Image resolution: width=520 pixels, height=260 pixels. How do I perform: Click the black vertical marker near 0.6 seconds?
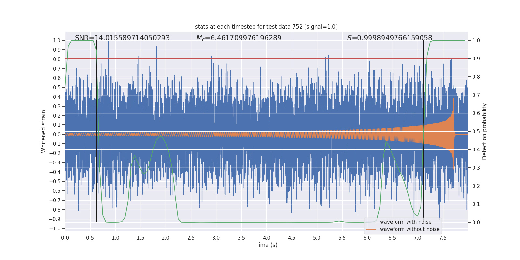tap(97, 131)
